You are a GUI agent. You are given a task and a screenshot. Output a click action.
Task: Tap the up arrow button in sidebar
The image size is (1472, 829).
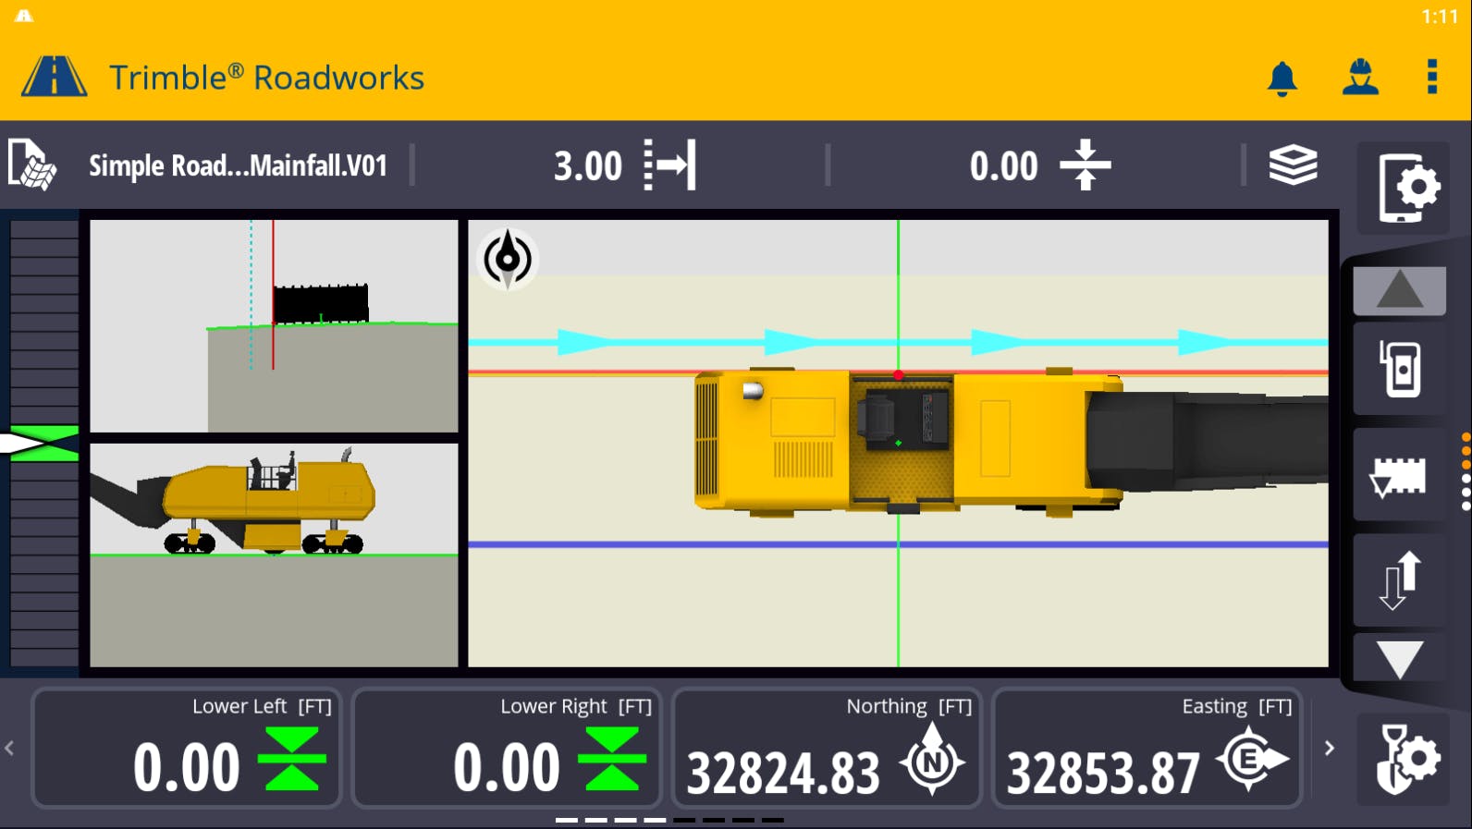pos(1400,290)
